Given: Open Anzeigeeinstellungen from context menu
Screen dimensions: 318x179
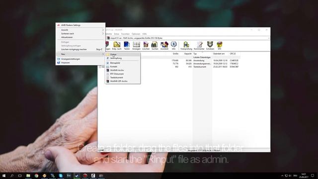Looking at the screenshot, I should click(x=80, y=59).
